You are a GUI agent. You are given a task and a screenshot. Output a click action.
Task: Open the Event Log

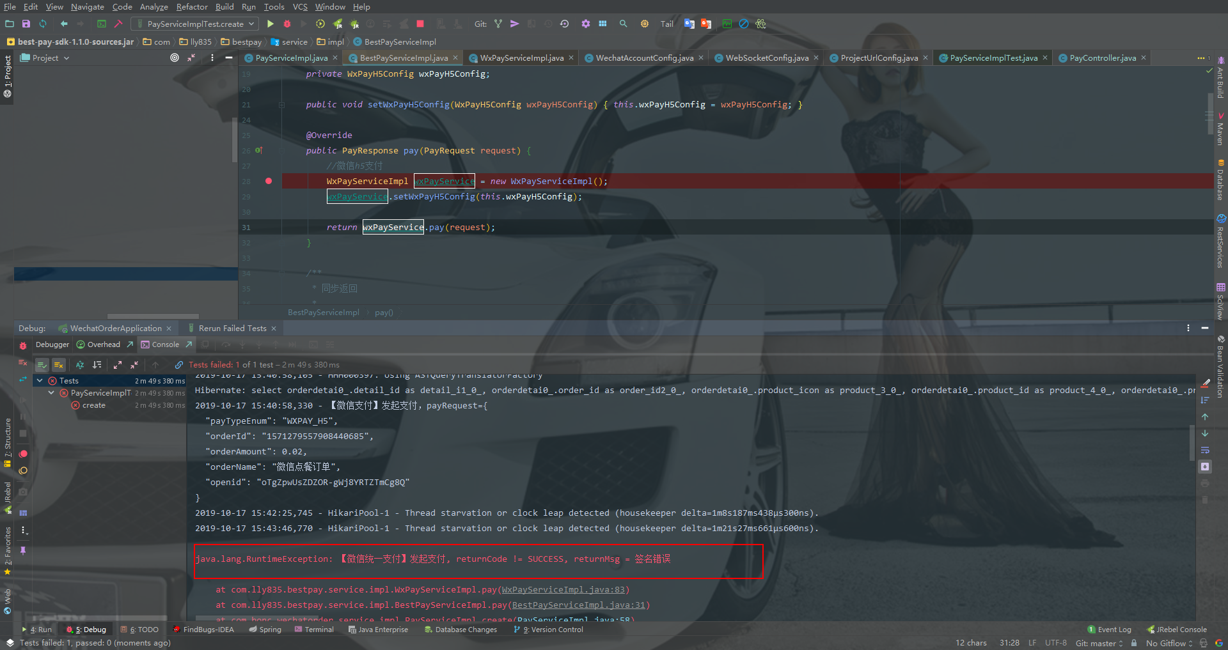coord(1110,630)
